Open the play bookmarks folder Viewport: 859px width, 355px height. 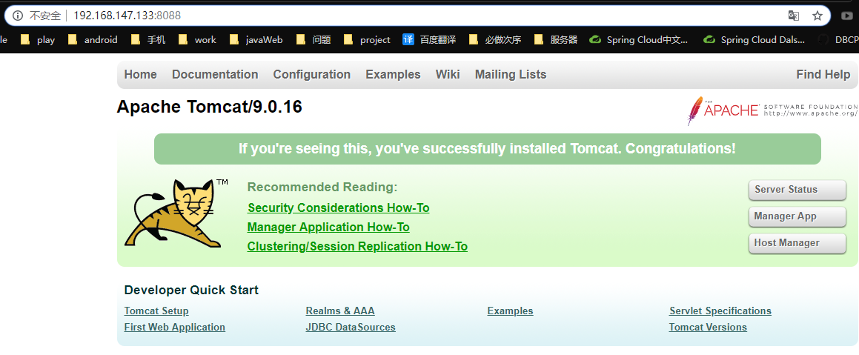(38, 39)
